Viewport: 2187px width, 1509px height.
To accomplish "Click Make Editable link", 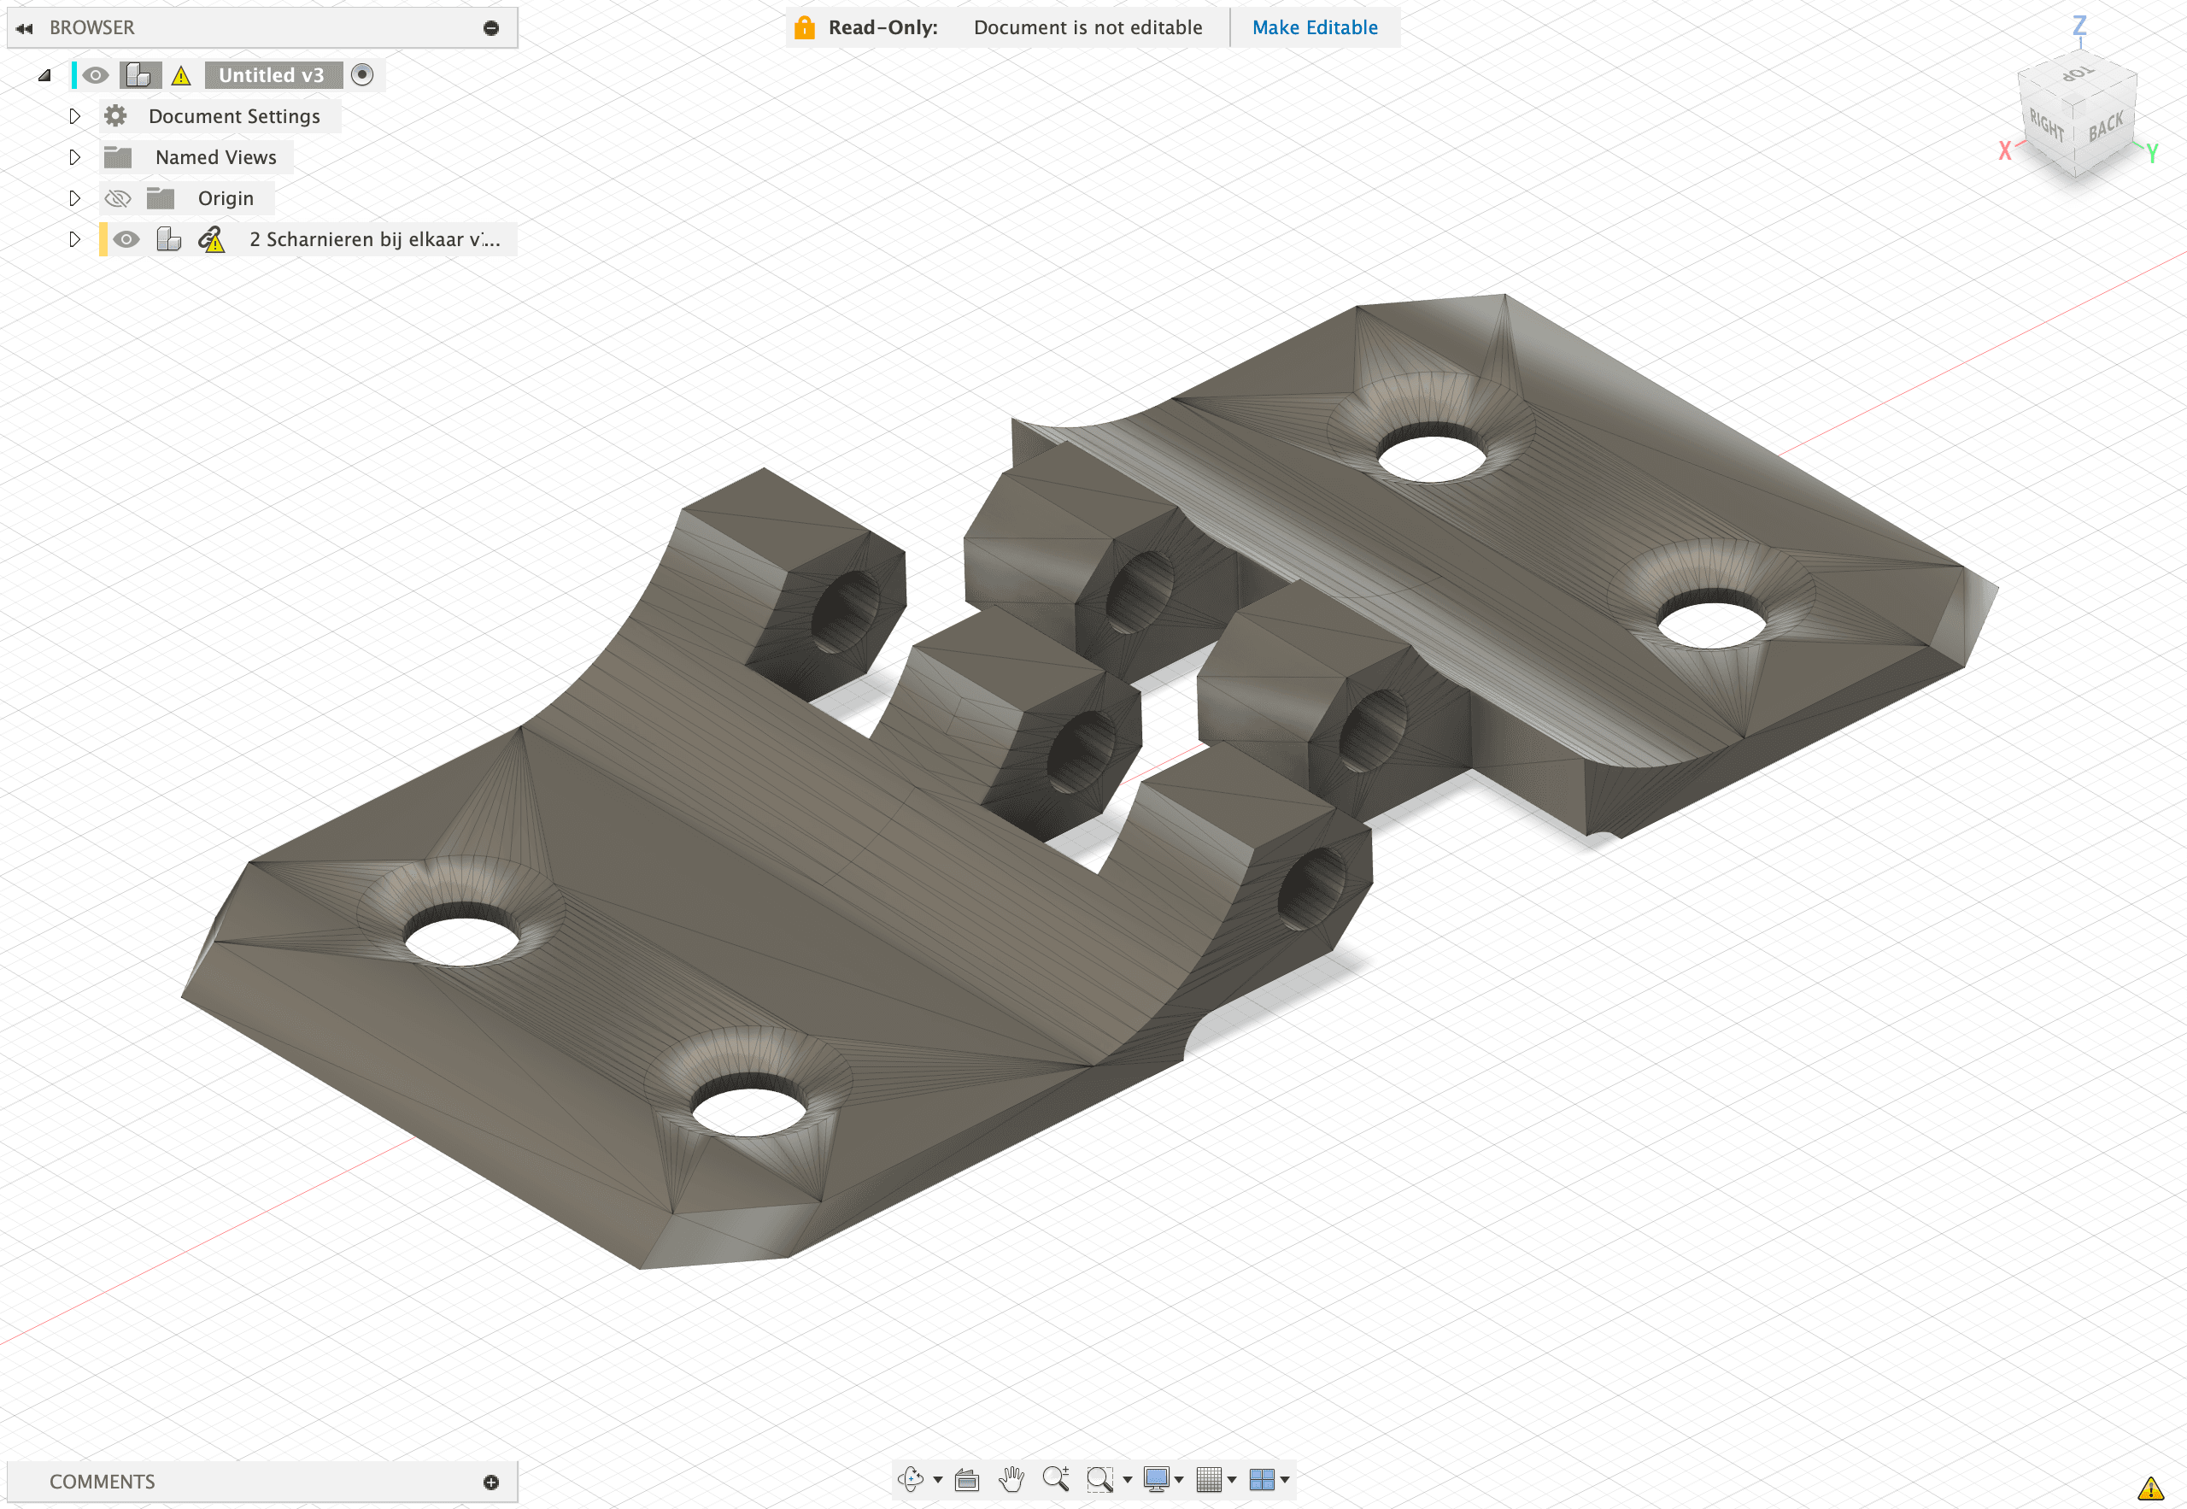I will click(1315, 27).
